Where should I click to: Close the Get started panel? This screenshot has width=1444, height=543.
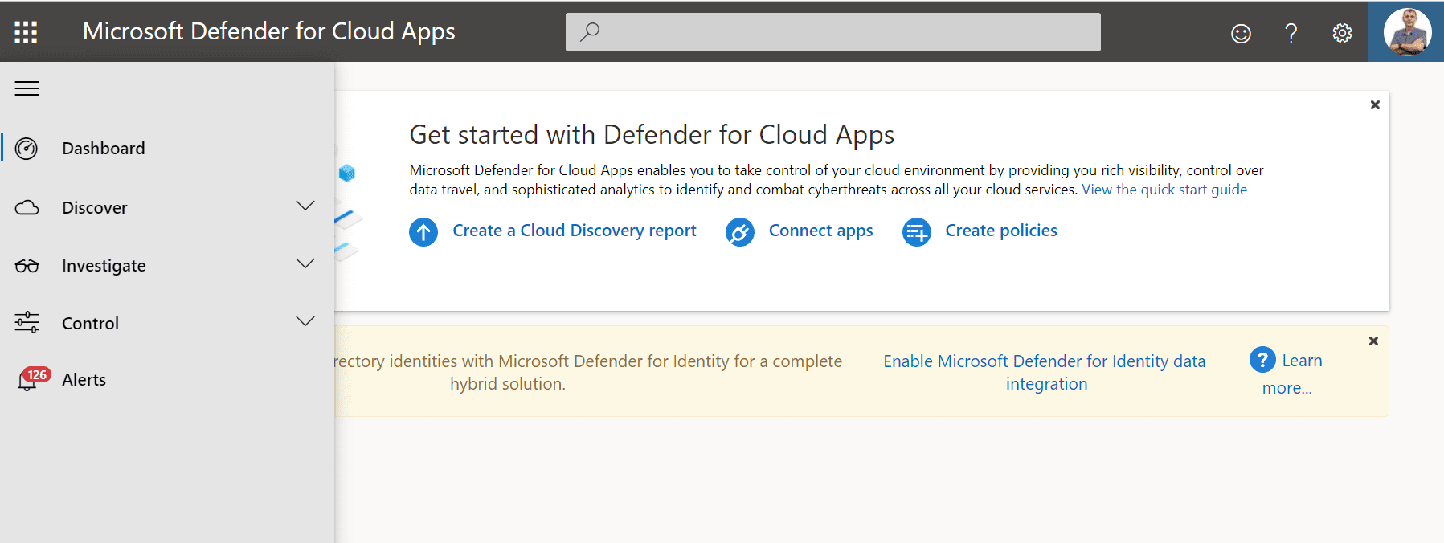point(1375,105)
